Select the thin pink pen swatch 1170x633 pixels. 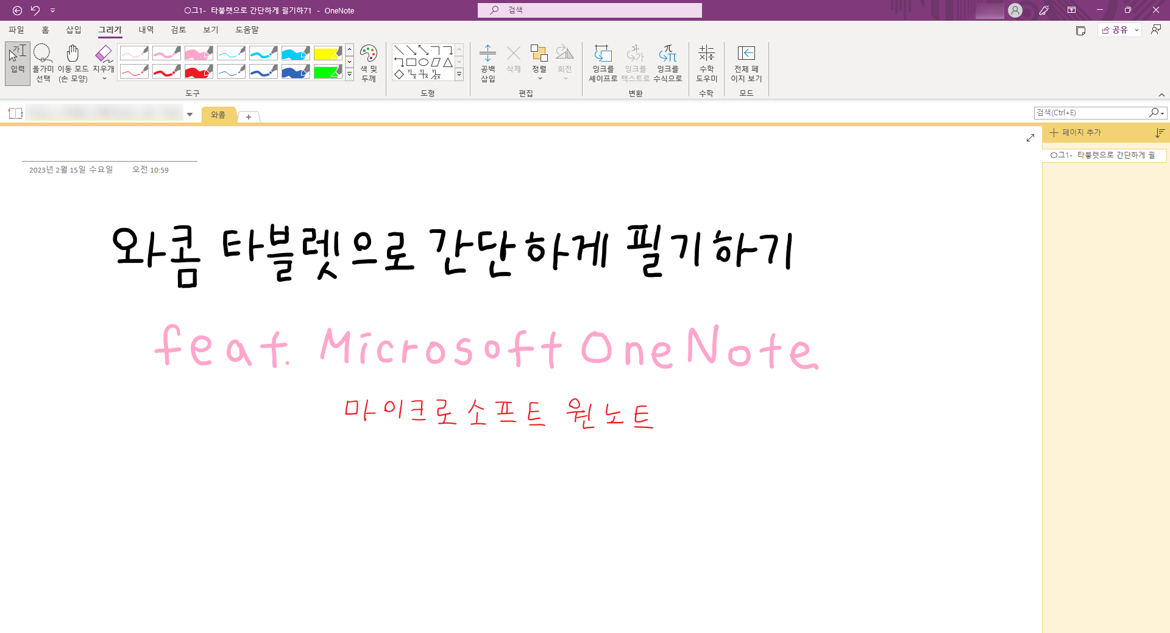(134, 54)
